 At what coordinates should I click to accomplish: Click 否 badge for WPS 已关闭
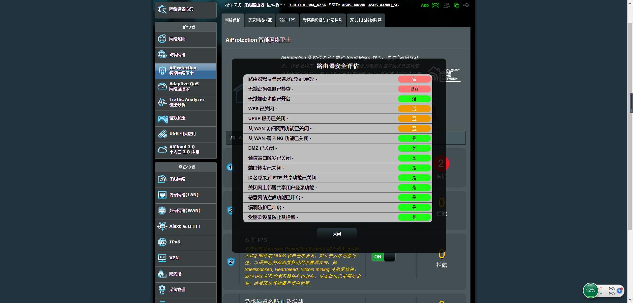[x=414, y=109]
